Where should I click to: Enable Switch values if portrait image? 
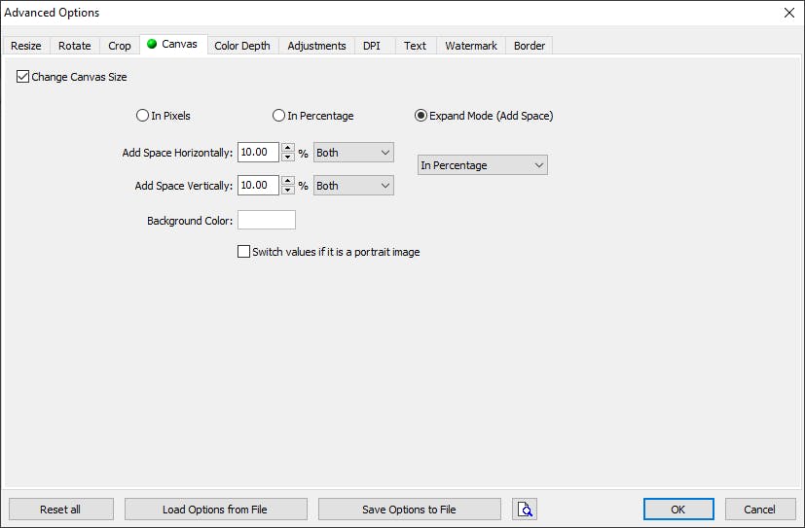click(x=244, y=252)
